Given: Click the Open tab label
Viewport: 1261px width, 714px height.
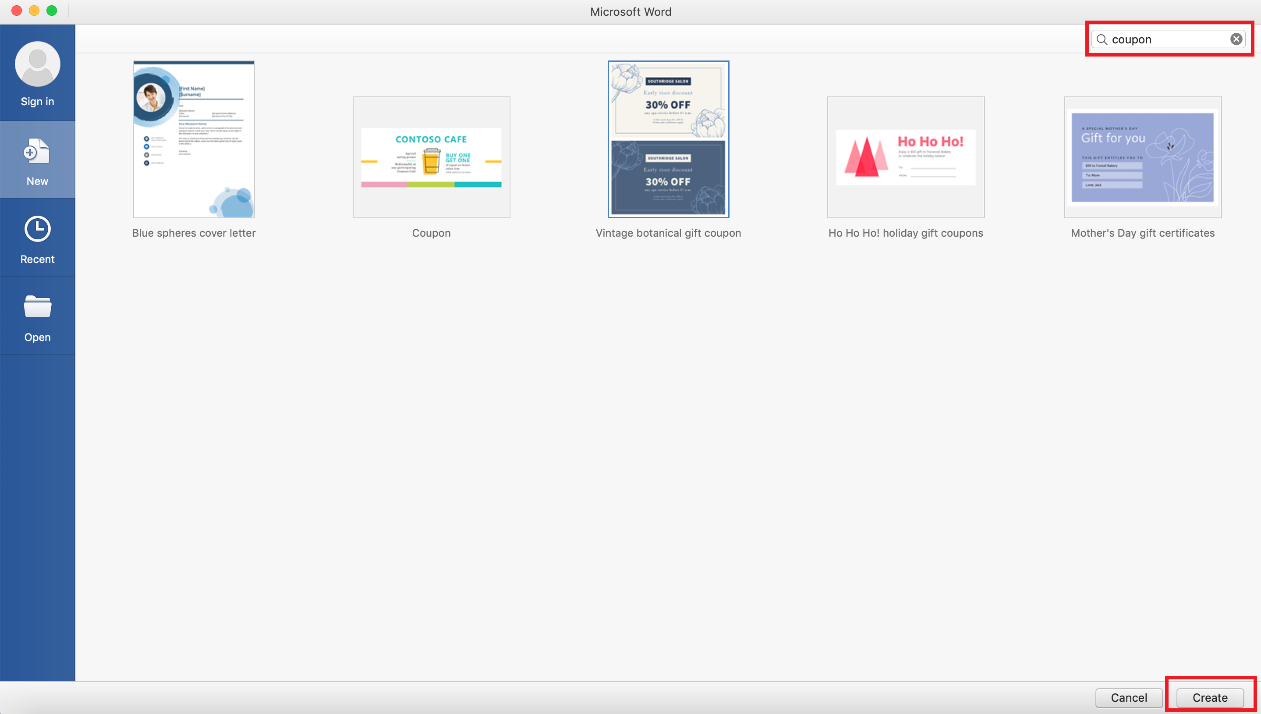Looking at the screenshot, I should coord(37,337).
